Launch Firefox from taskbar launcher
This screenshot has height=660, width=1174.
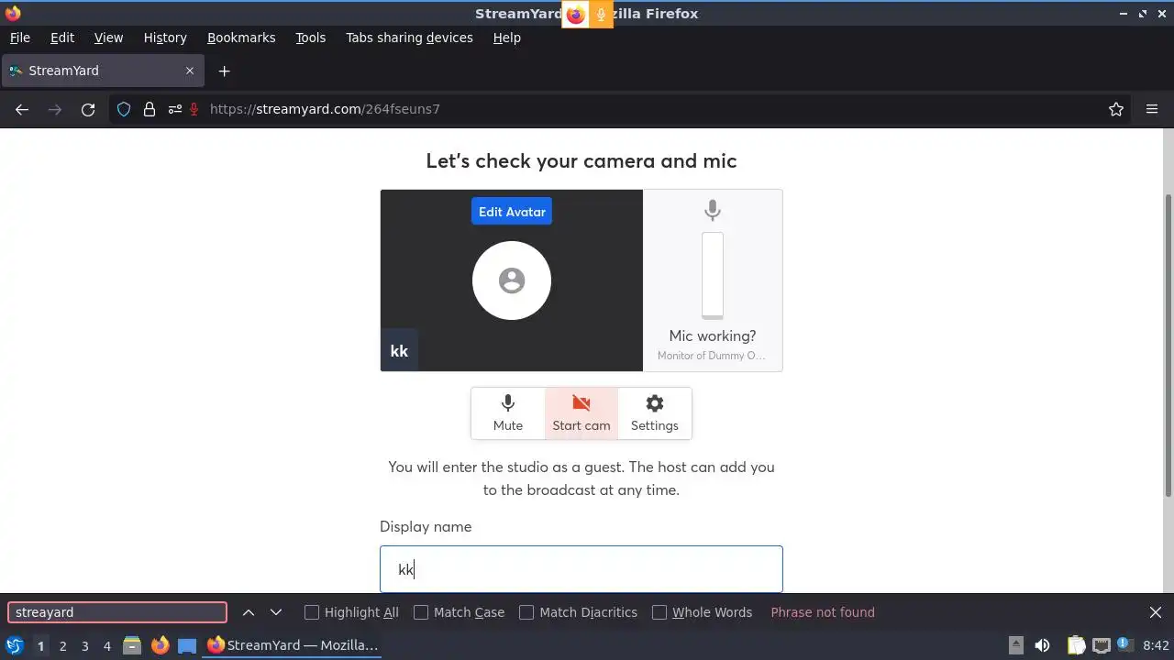pyautogui.click(x=160, y=645)
